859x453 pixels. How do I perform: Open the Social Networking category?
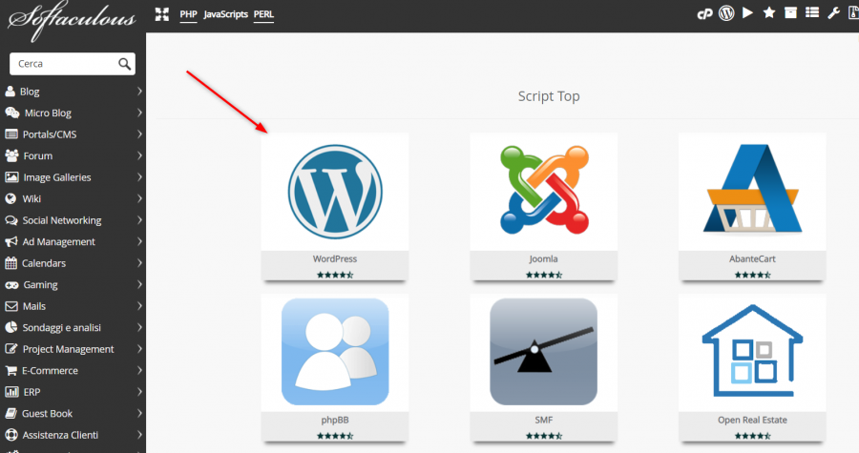pyautogui.click(x=62, y=220)
